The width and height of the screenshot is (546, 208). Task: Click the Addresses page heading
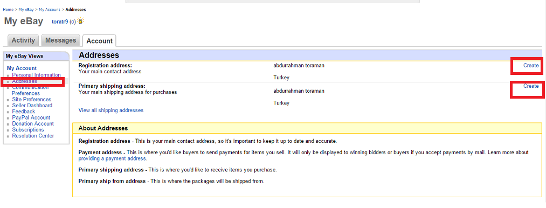tap(99, 55)
